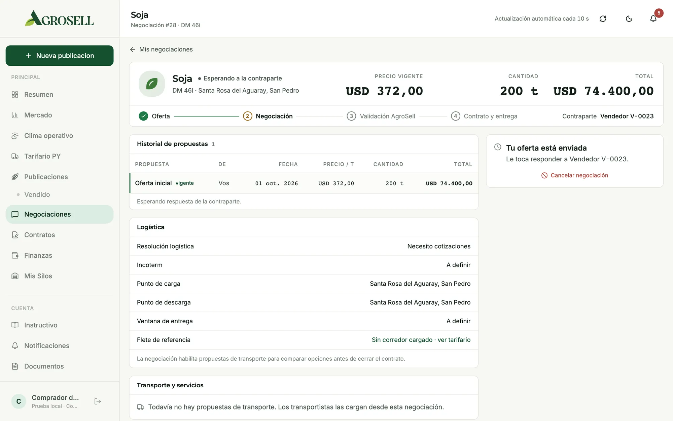Open Resumen in the sidebar

pos(60,95)
